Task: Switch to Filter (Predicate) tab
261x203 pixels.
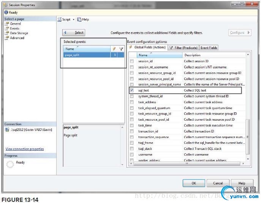Action: (183, 48)
